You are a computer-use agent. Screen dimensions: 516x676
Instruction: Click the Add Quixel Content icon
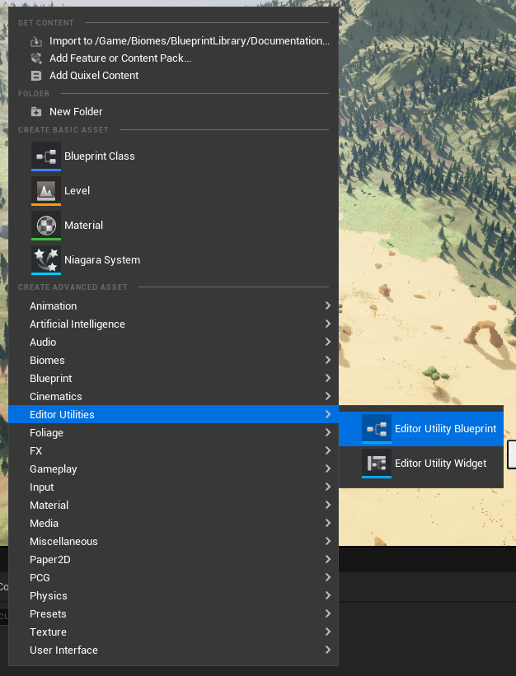36,76
